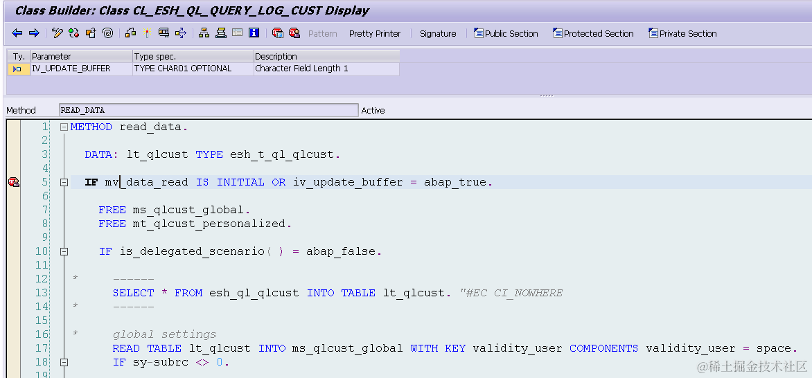
Task: Open the Public Section
Action: point(506,34)
